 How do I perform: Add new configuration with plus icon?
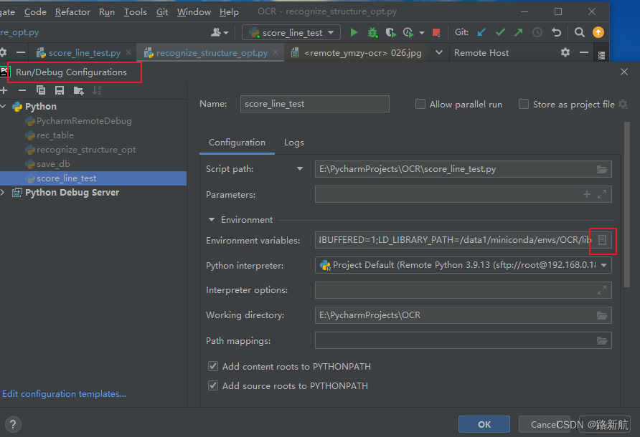click(4, 90)
